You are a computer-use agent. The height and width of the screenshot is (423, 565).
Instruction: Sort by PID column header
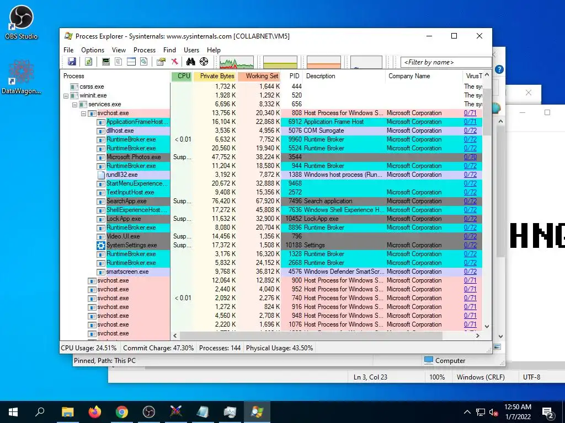[x=292, y=76]
